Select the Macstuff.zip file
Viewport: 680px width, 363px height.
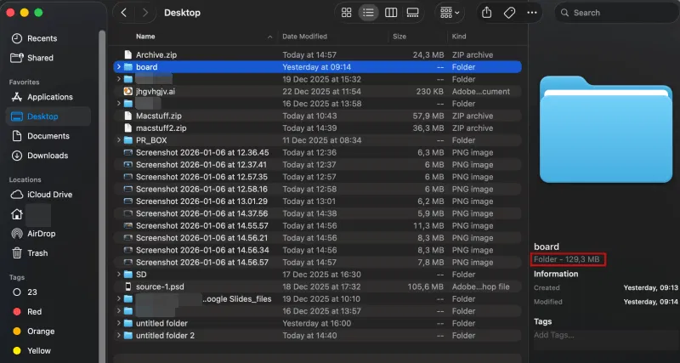317,116
